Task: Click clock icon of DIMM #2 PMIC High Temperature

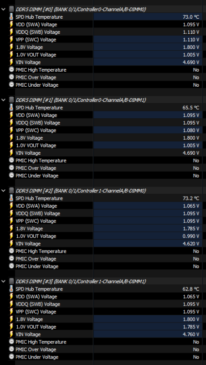Action: pos(11,251)
